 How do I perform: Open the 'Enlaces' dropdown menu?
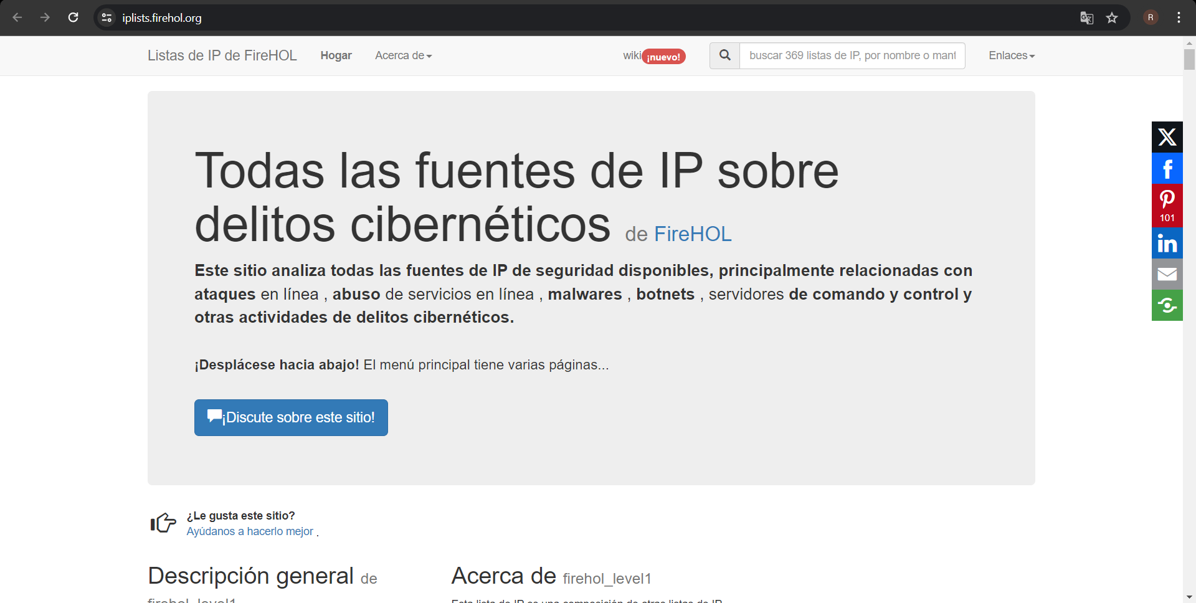(1010, 55)
